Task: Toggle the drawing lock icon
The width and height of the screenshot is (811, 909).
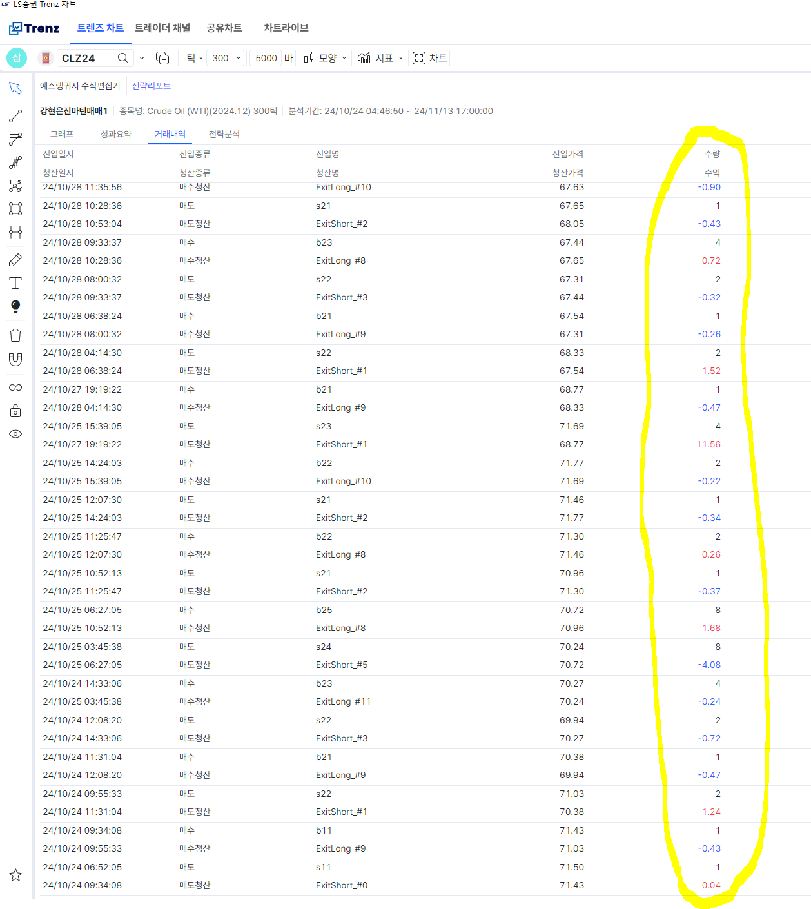Action: [x=15, y=411]
